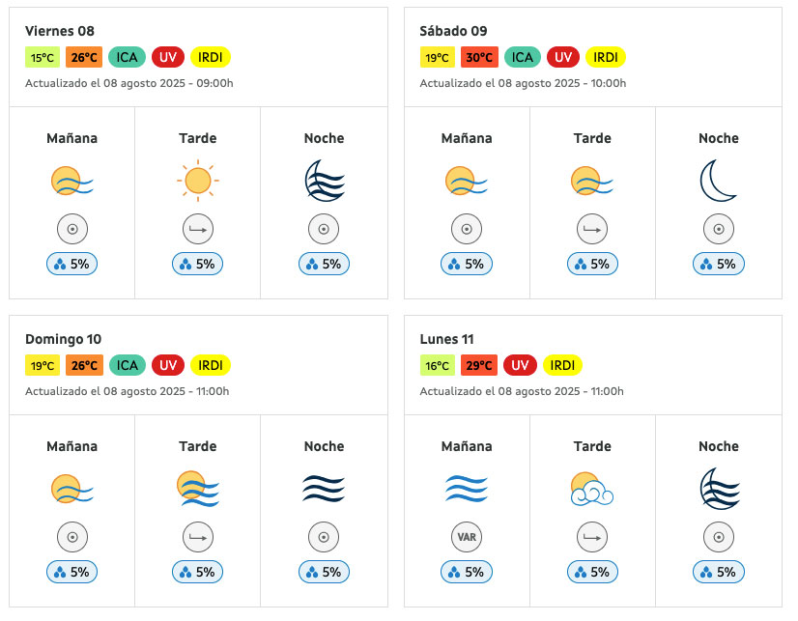Click the sunny icon for Viernes Tarde

click(198, 181)
